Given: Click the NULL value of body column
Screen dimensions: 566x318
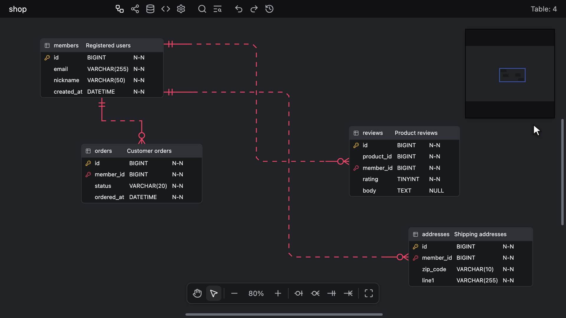Looking at the screenshot, I should click(x=436, y=191).
